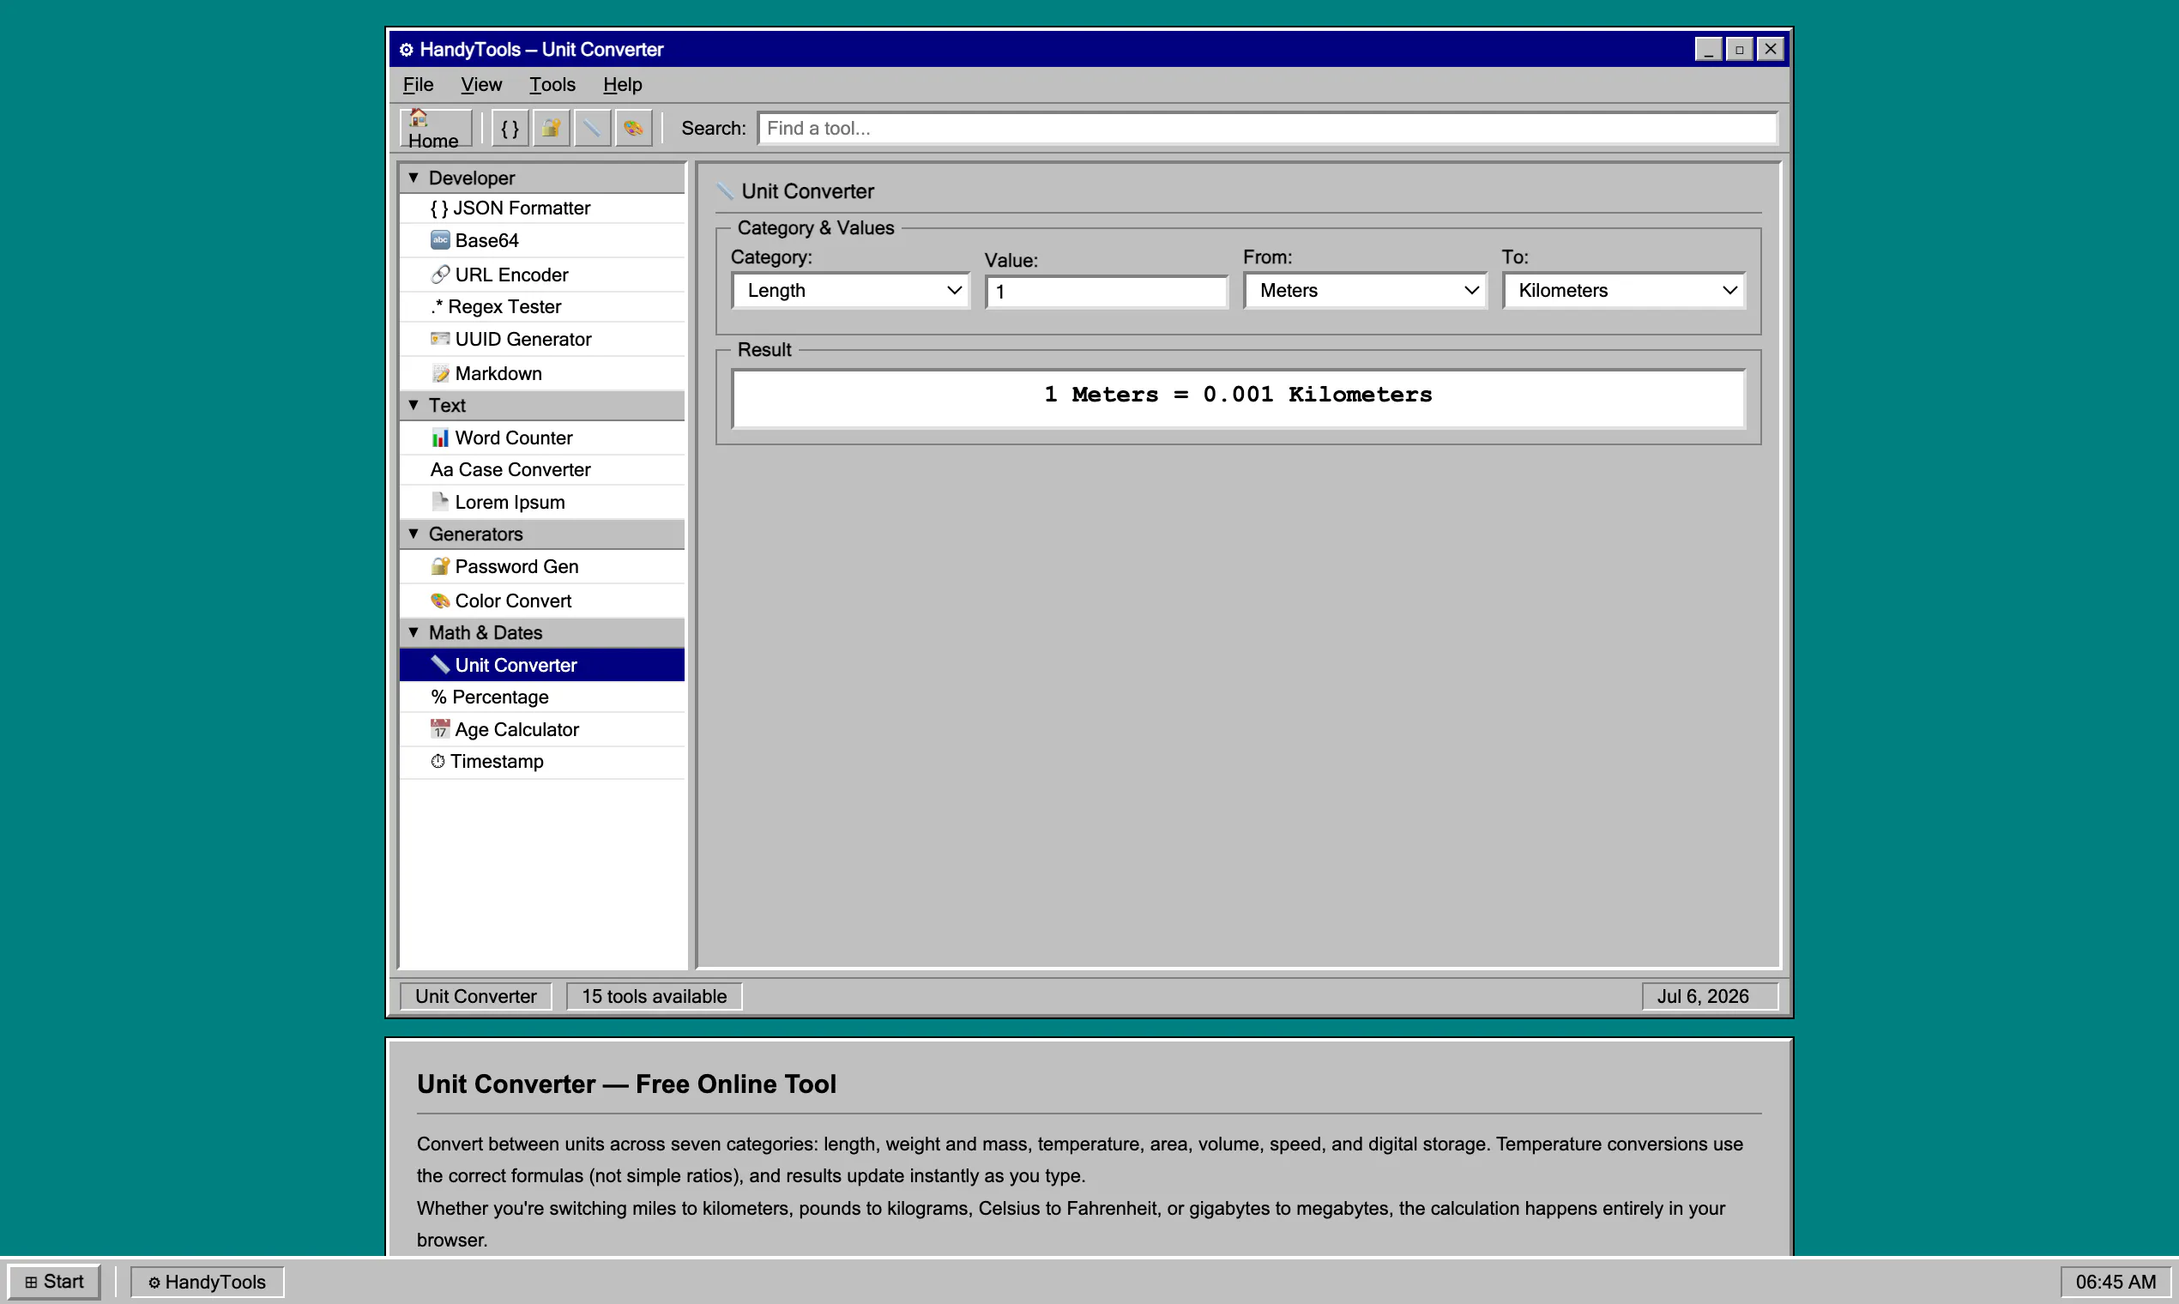Image resolution: width=2179 pixels, height=1304 pixels.
Task: Close the HandyTools window
Action: (x=1771, y=49)
